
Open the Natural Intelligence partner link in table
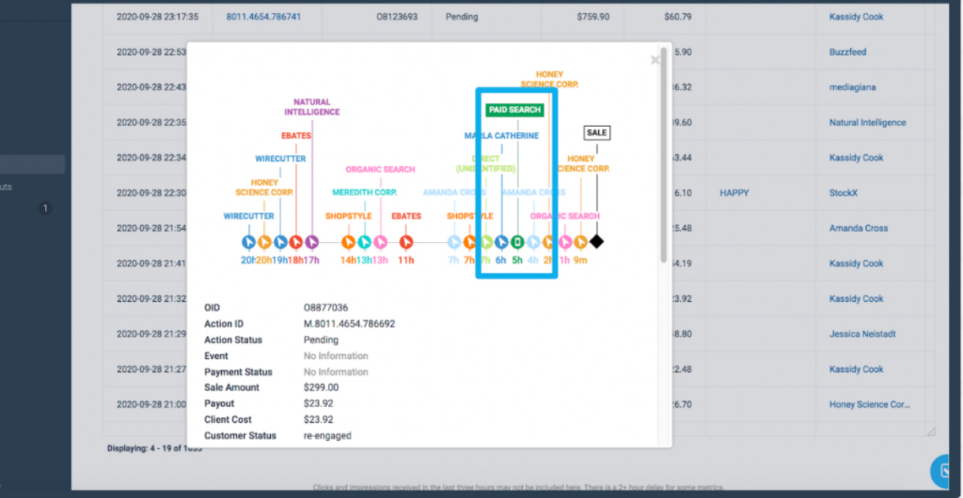(x=867, y=122)
